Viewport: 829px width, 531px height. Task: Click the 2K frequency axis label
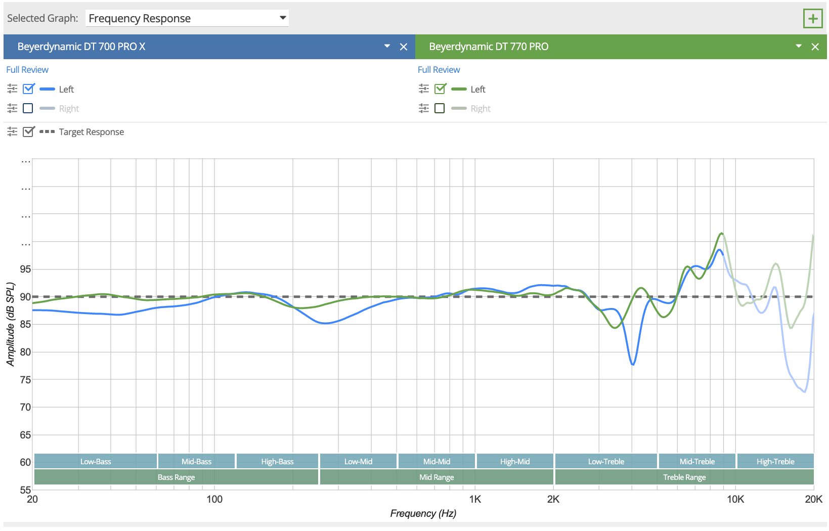point(553,499)
